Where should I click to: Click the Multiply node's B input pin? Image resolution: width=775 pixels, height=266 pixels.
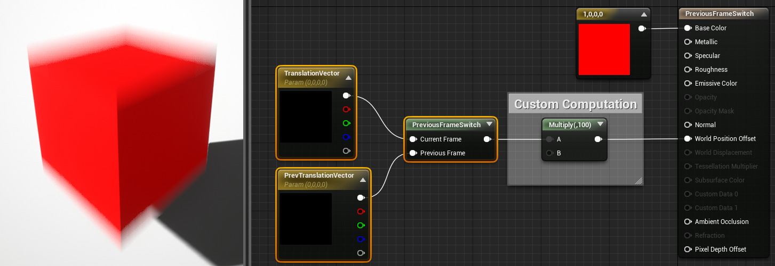549,153
